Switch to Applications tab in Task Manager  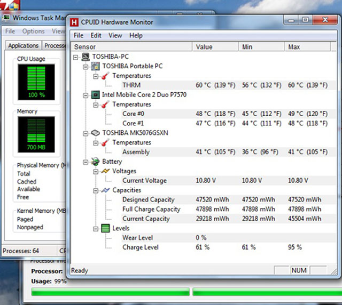tap(24, 46)
